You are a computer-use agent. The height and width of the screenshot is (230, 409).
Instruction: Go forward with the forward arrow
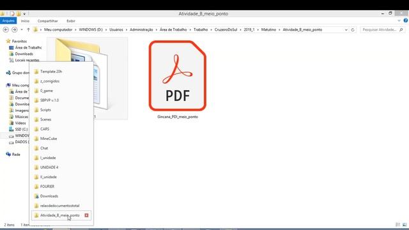tap(14, 30)
